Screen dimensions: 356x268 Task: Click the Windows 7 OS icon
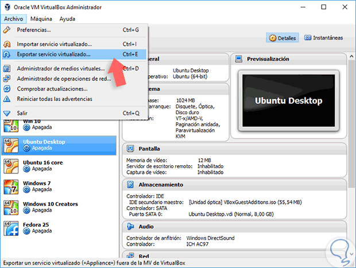(11, 187)
